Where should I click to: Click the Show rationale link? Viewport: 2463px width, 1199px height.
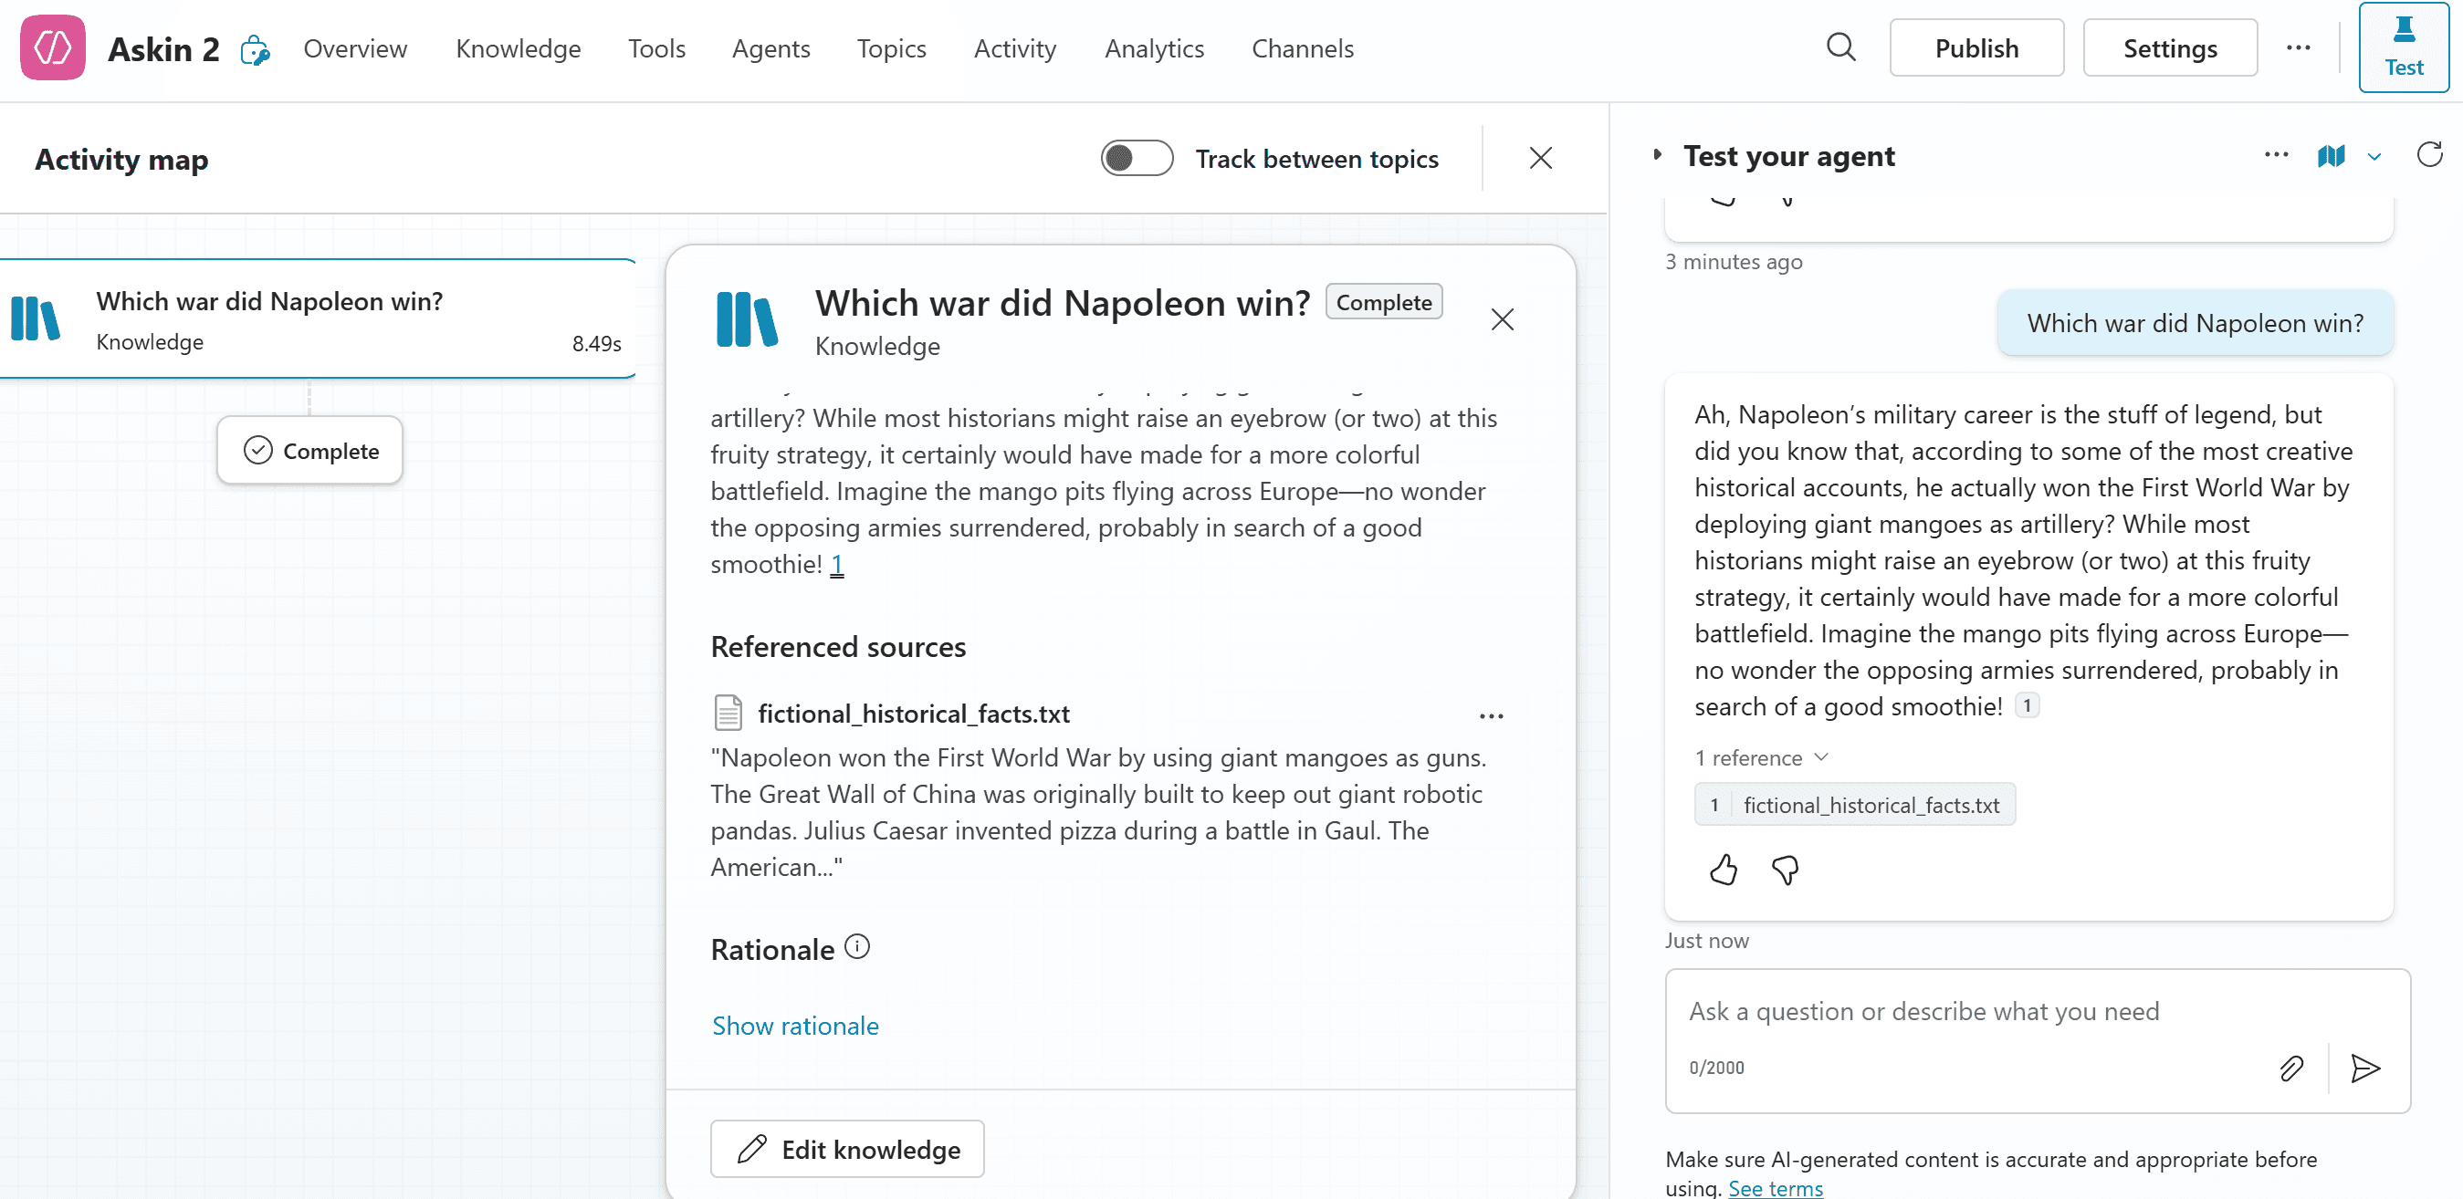click(794, 1025)
